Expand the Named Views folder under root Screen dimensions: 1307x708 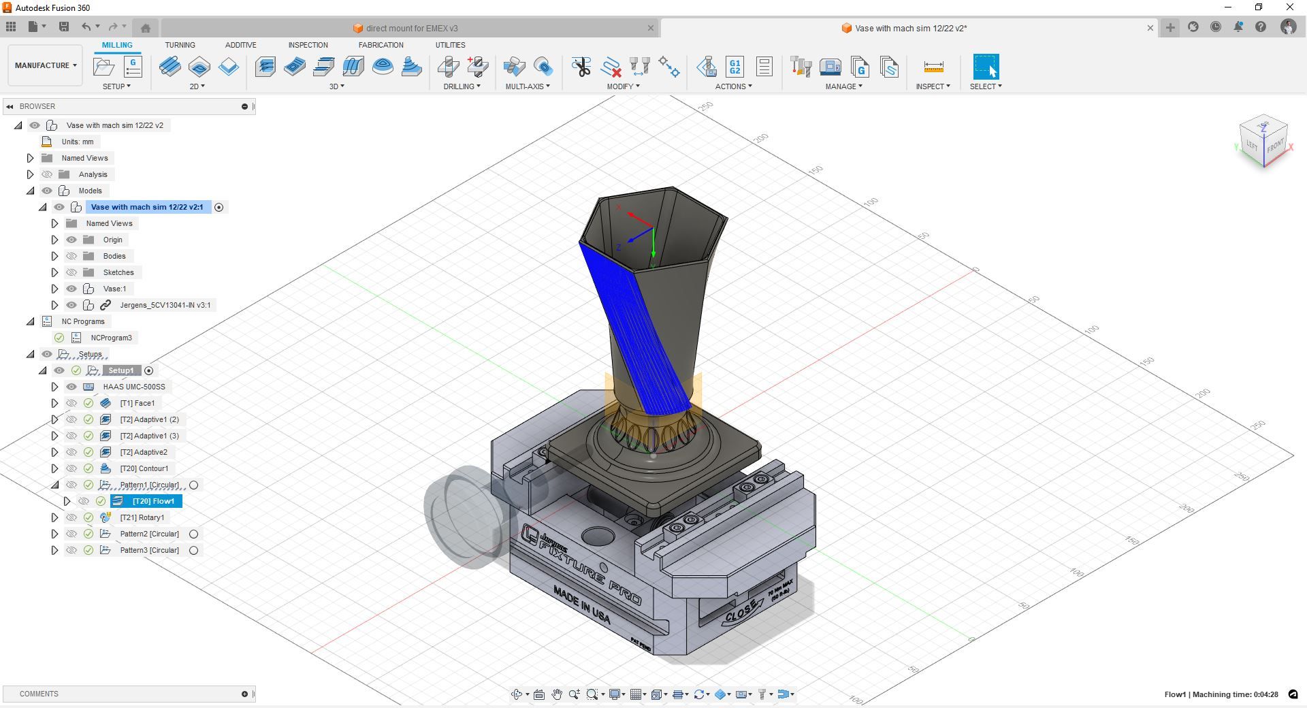(x=30, y=158)
